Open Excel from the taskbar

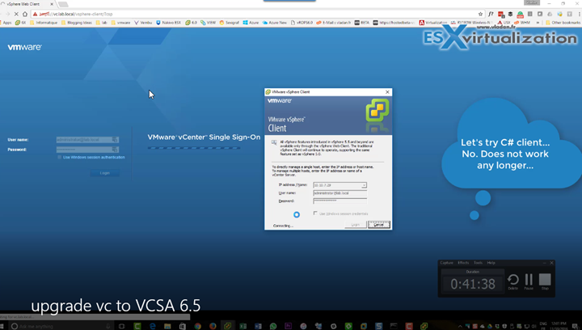tap(242, 326)
